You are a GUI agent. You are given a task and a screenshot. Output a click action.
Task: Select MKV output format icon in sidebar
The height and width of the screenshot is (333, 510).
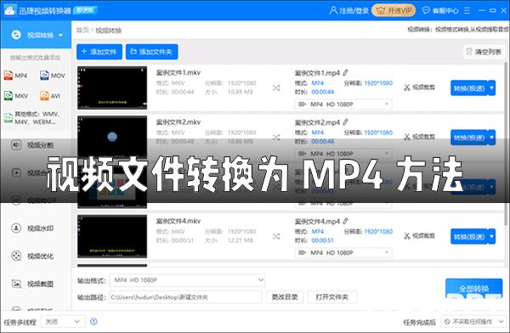[x=16, y=96]
